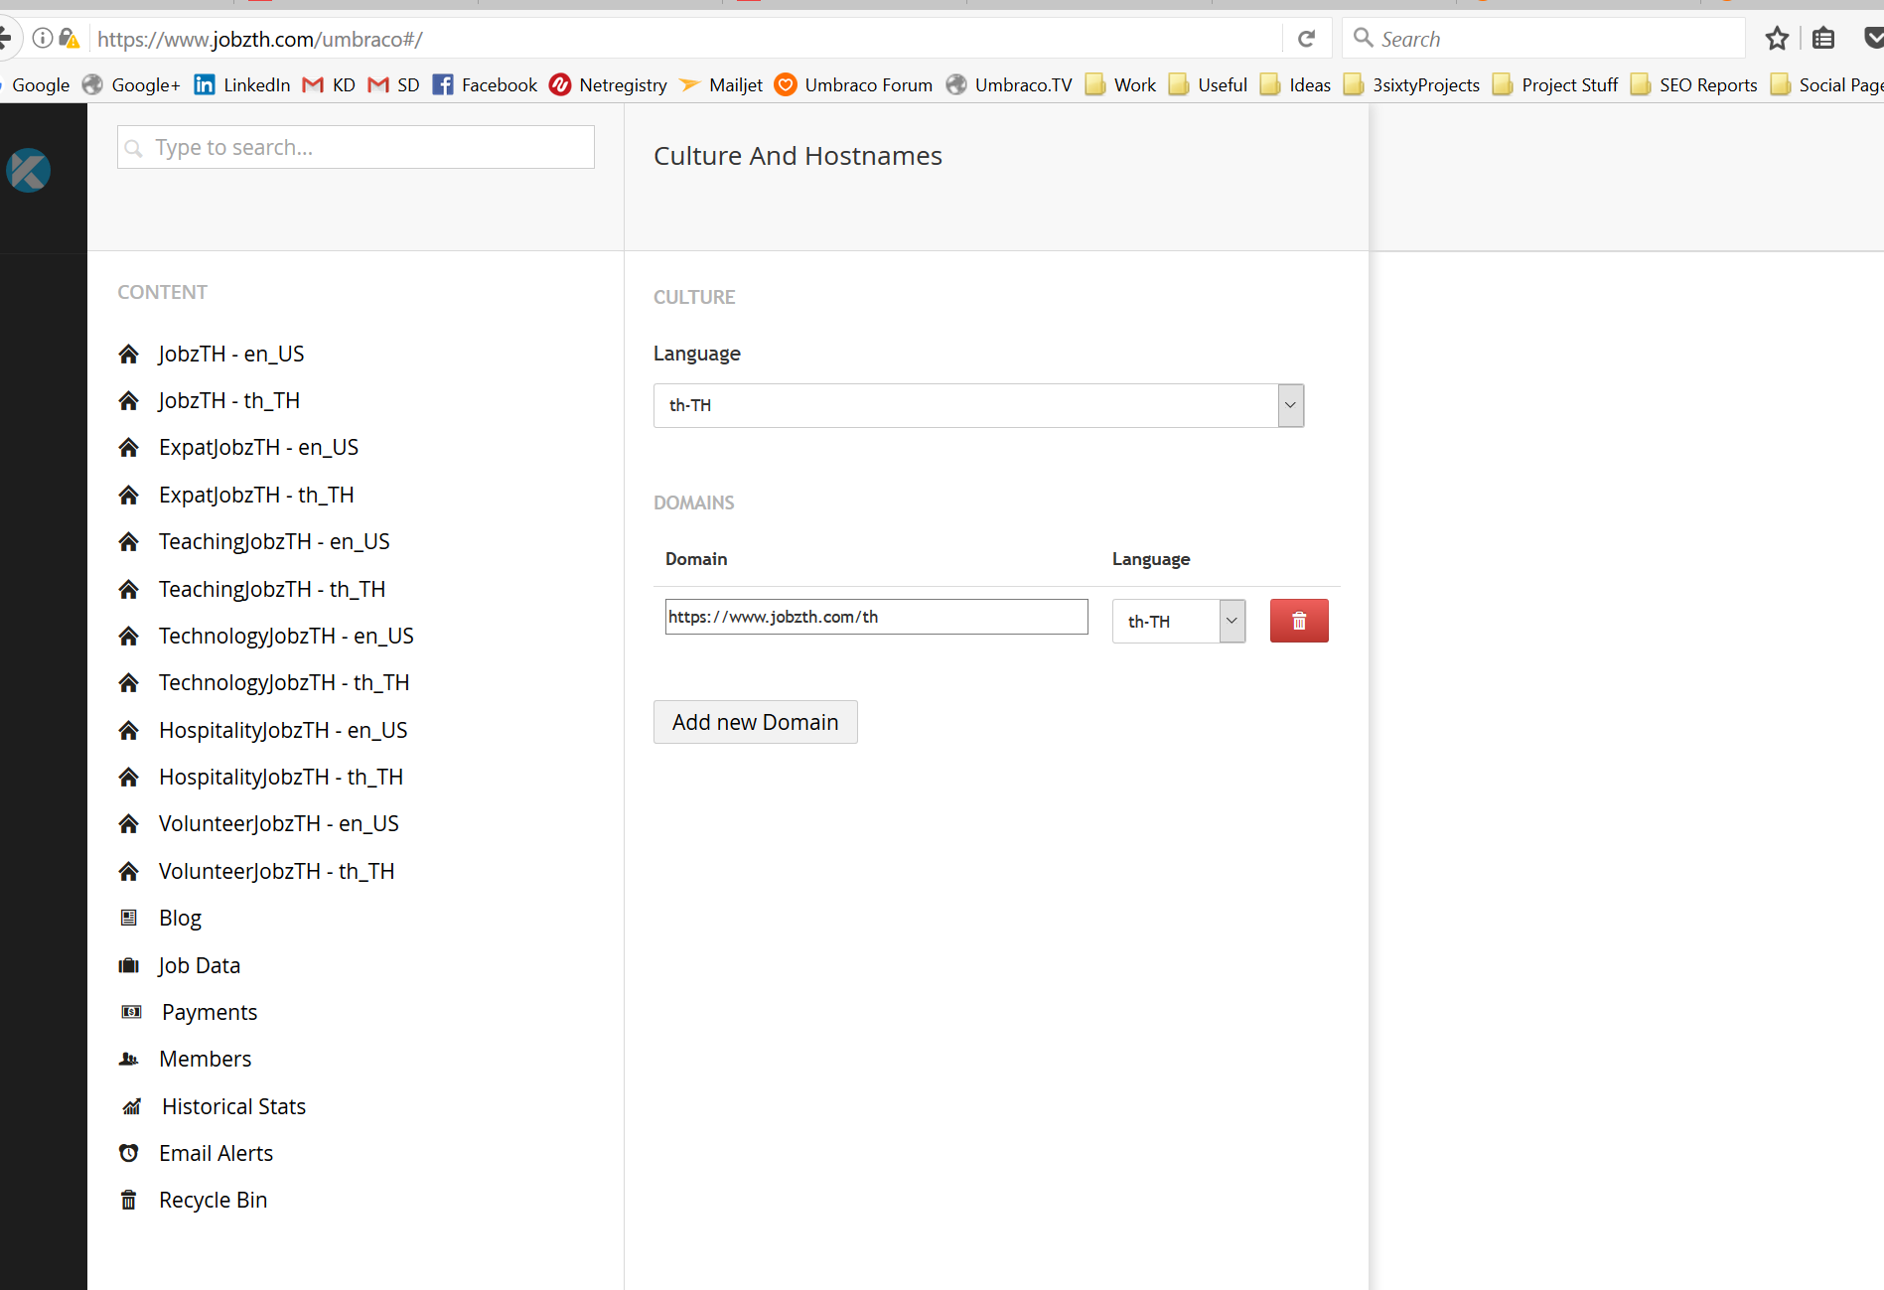This screenshot has height=1290, width=1884.
Task: Click the Type to search field
Action: point(356,147)
